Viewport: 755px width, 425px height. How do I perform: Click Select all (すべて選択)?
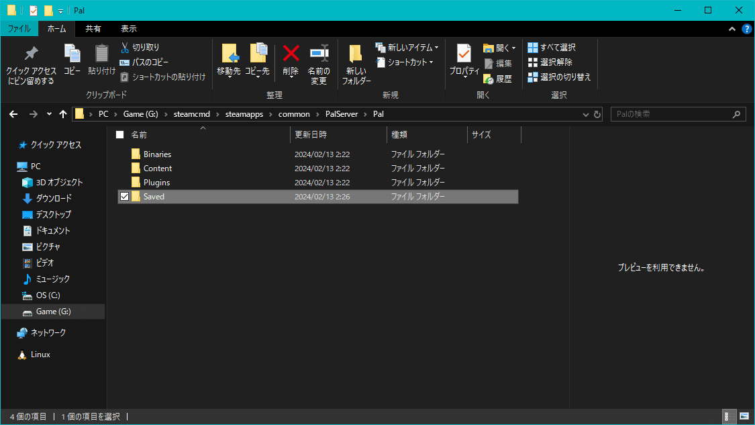(552, 47)
